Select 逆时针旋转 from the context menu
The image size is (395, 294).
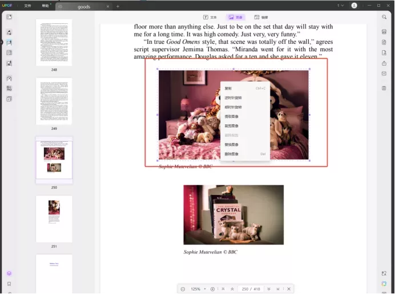click(x=233, y=98)
